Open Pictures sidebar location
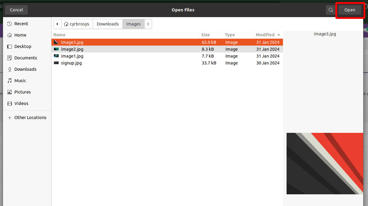368x206 pixels. [x=27, y=92]
